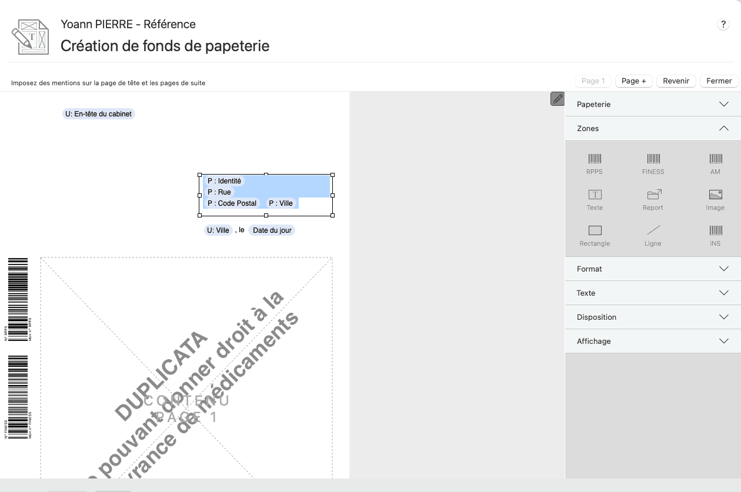Screen dimensions: 741x492
Task: Choose the Texte zone tool
Action: (x=595, y=199)
